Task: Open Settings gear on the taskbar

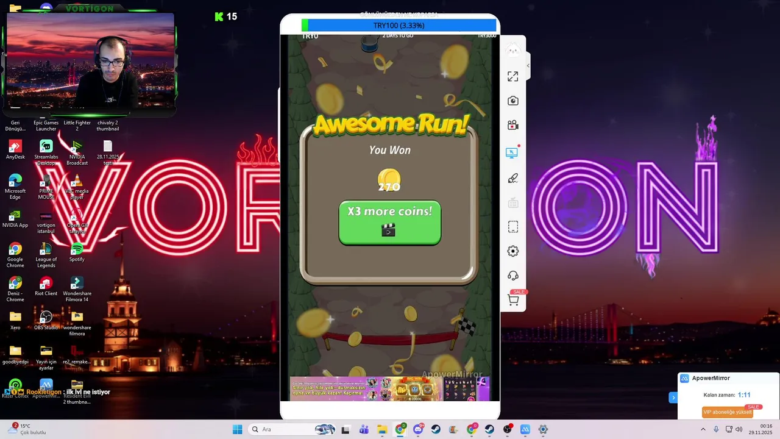Action: (543, 429)
